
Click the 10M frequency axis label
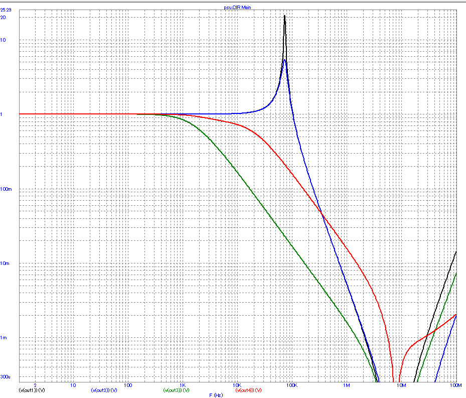401,385
